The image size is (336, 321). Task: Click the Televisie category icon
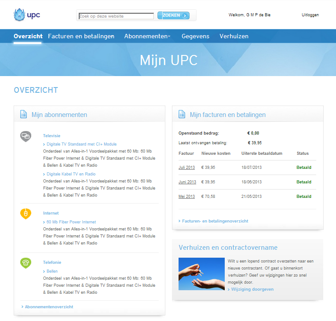(x=26, y=136)
